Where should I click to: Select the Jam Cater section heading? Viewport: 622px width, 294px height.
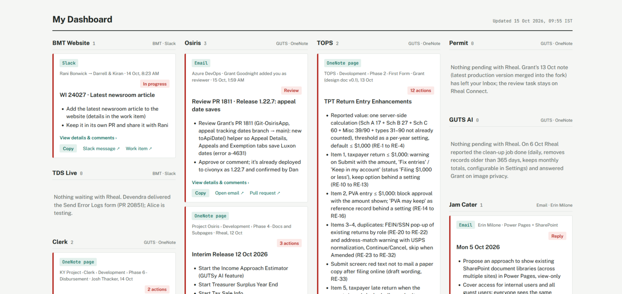463,205
